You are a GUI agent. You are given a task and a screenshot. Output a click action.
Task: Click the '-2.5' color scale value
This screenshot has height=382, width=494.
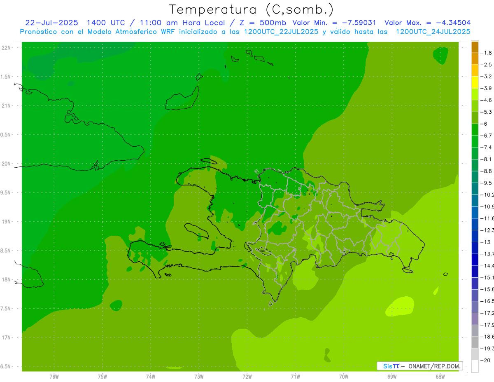point(487,65)
